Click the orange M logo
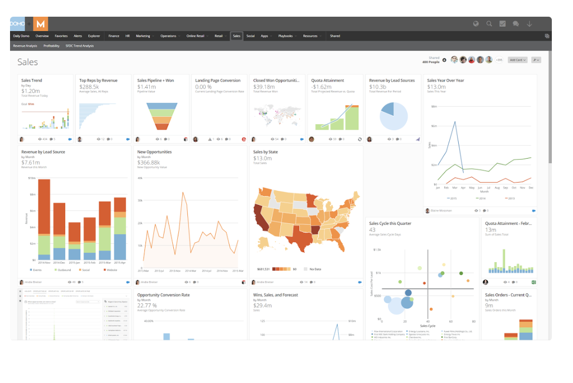 (x=41, y=24)
